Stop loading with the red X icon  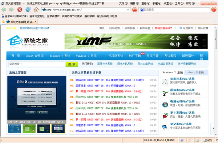[x=20, y=10]
